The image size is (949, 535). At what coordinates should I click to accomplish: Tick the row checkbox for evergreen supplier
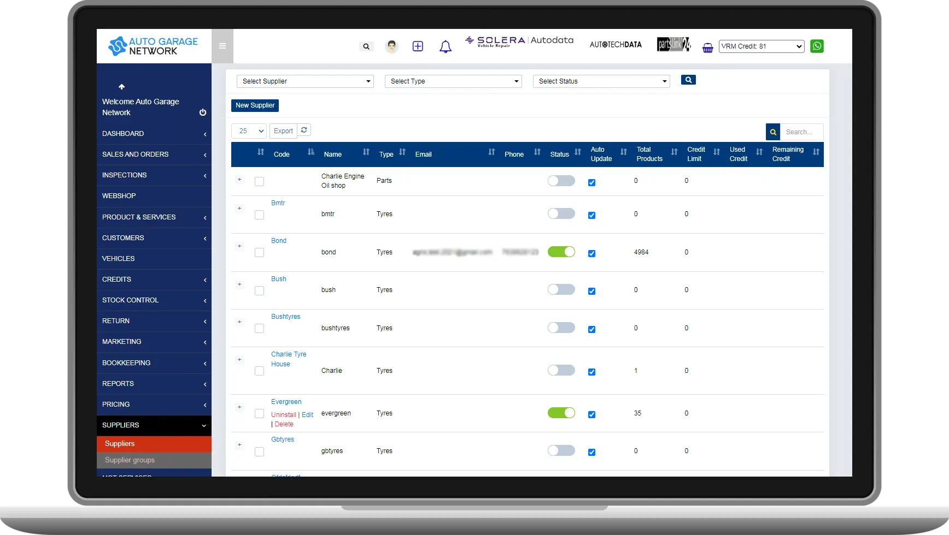click(x=259, y=413)
